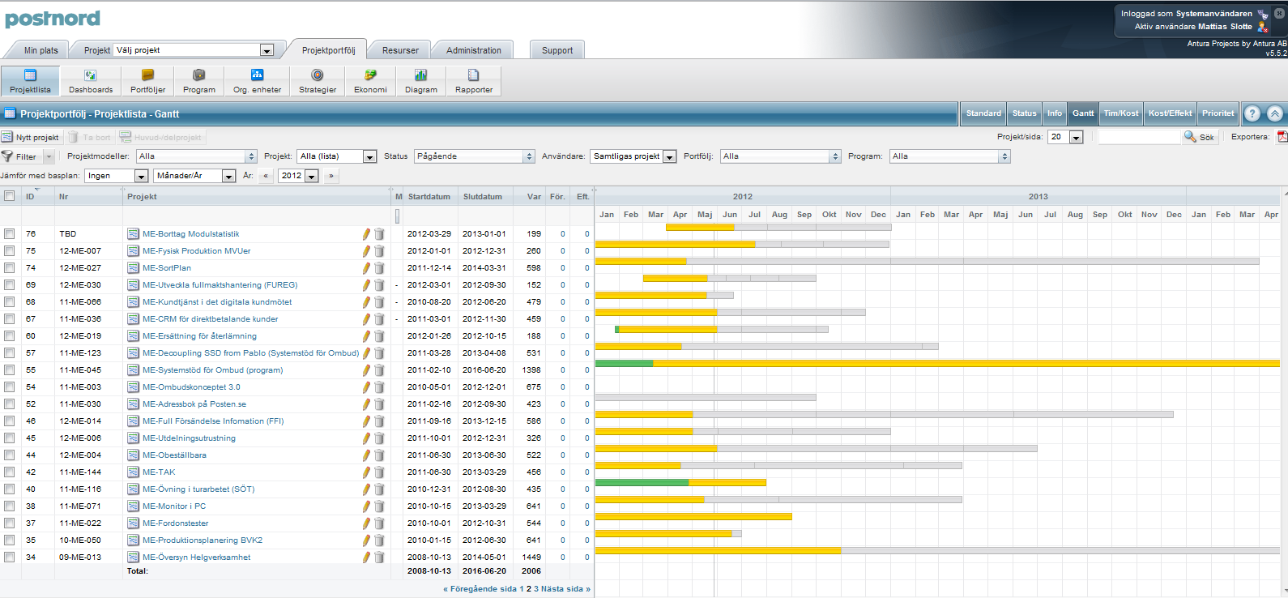Image resolution: width=1288 pixels, height=598 pixels.
Task: Go to Nästa sida link
Action: 565,589
